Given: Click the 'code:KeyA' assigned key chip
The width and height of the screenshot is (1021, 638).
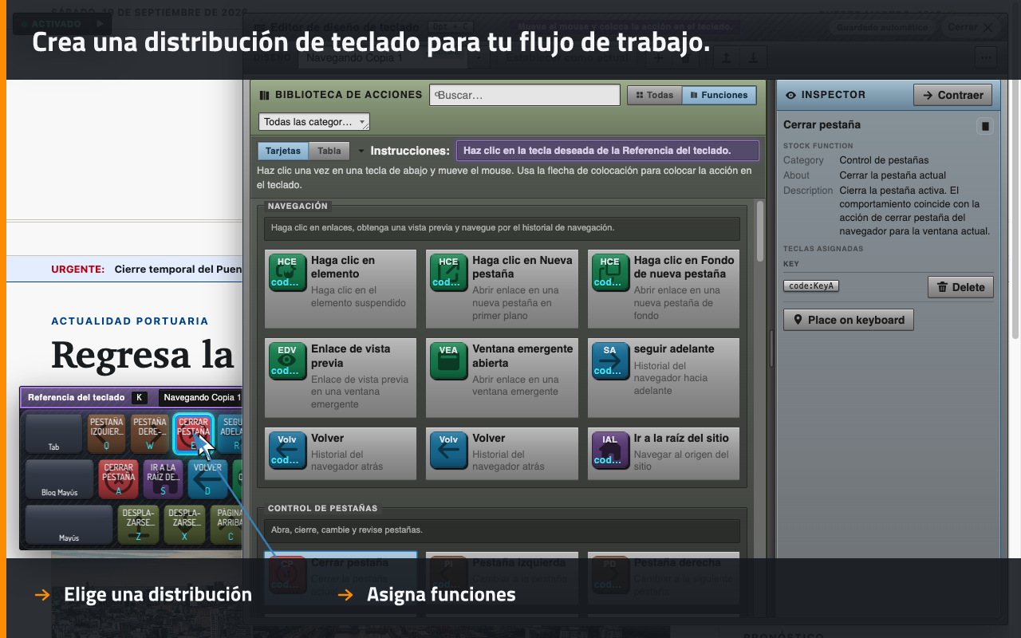Looking at the screenshot, I should (x=811, y=286).
